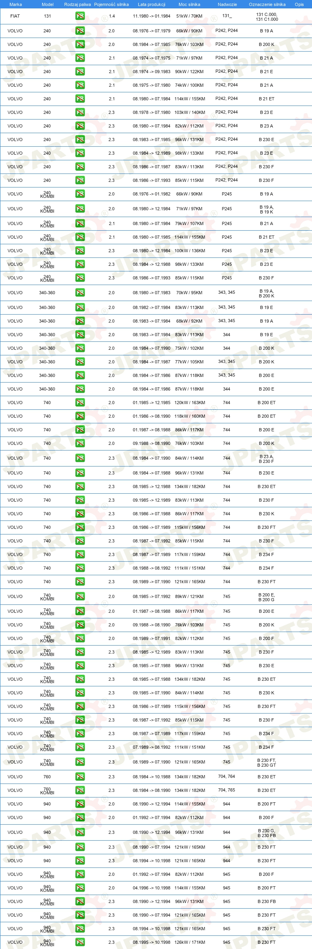Screen dimensions: 312x949
Task: Click the fuel icon in the 75kW / 102KM row
Action: [80, 348]
